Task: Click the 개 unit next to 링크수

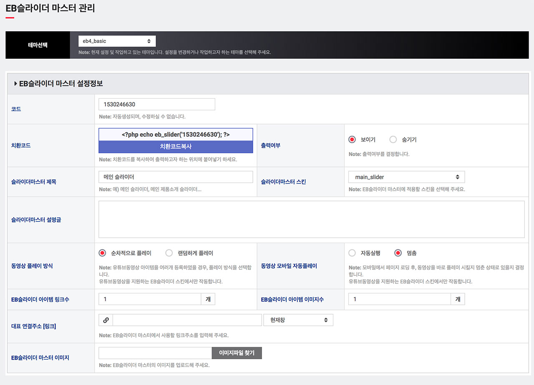Action: pos(208,299)
